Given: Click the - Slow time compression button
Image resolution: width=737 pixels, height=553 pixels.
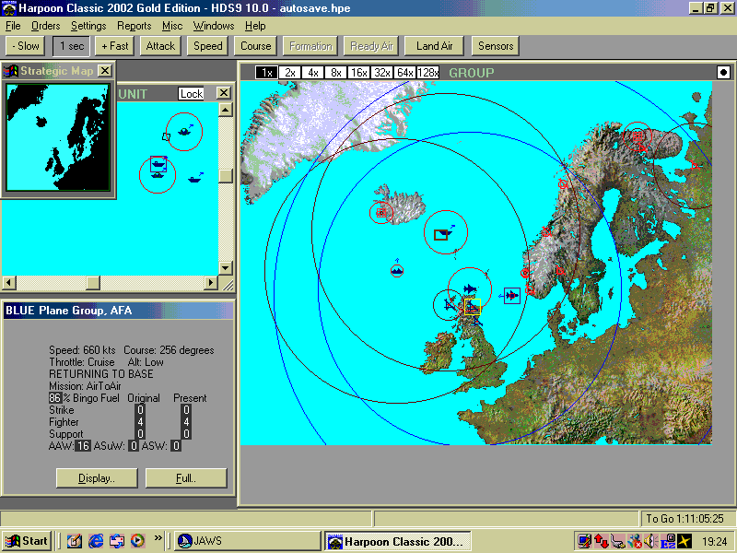Looking at the screenshot, I should [x=26, y=46].
